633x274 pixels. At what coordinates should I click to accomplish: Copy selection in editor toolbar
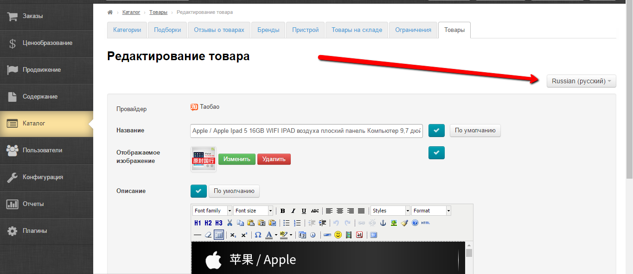tap(240, 223)
